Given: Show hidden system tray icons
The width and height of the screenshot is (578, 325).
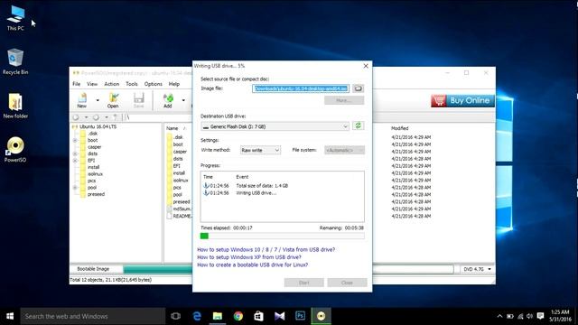Looking at the screenshot, I should point(499,316).
